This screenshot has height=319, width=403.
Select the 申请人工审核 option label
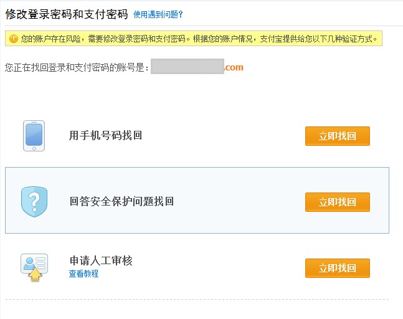tap(101, 260)
